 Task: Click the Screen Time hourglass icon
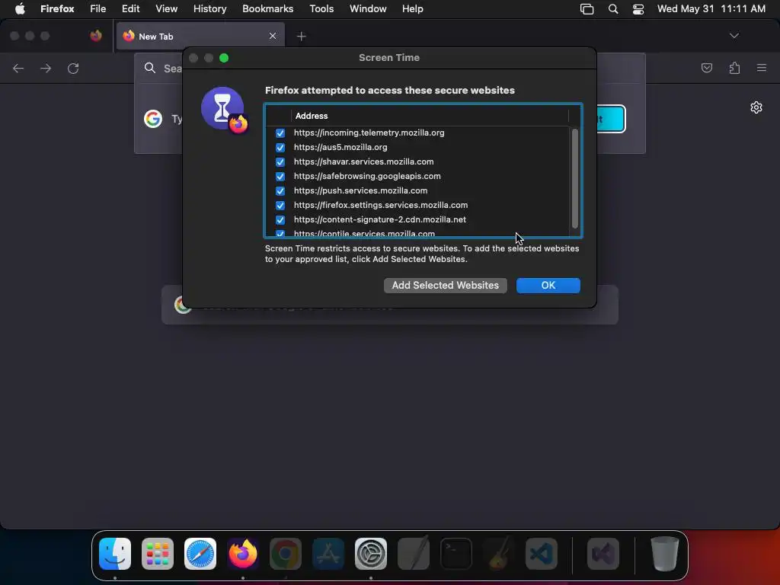(x=223, y=110)
